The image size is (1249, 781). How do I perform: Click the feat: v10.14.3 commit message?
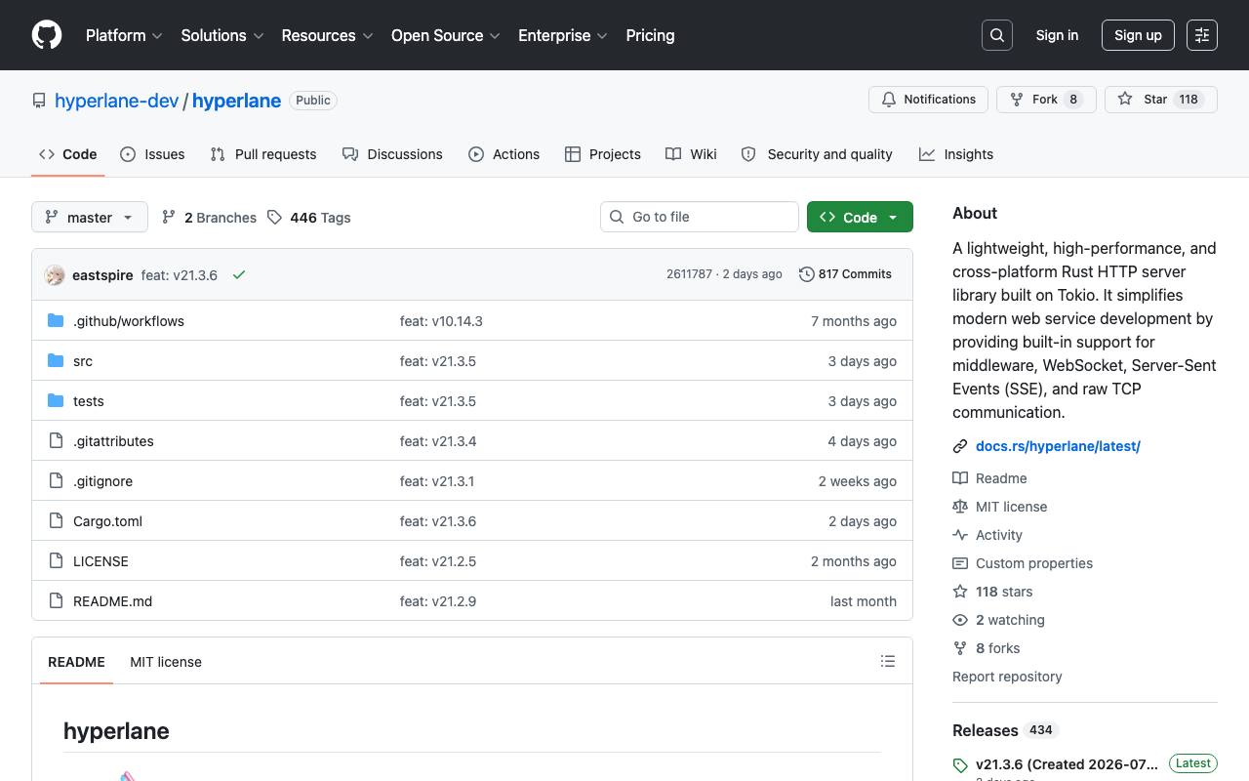pyautogui.click(x=441, y=321)
